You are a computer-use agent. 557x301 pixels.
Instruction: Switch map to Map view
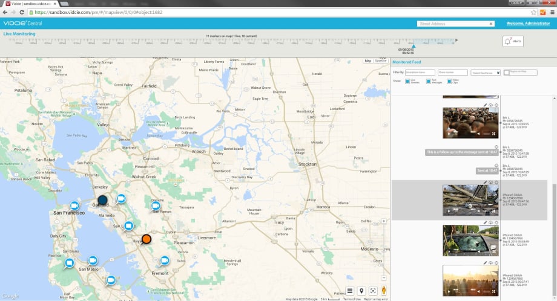click(x=367, y=61)
